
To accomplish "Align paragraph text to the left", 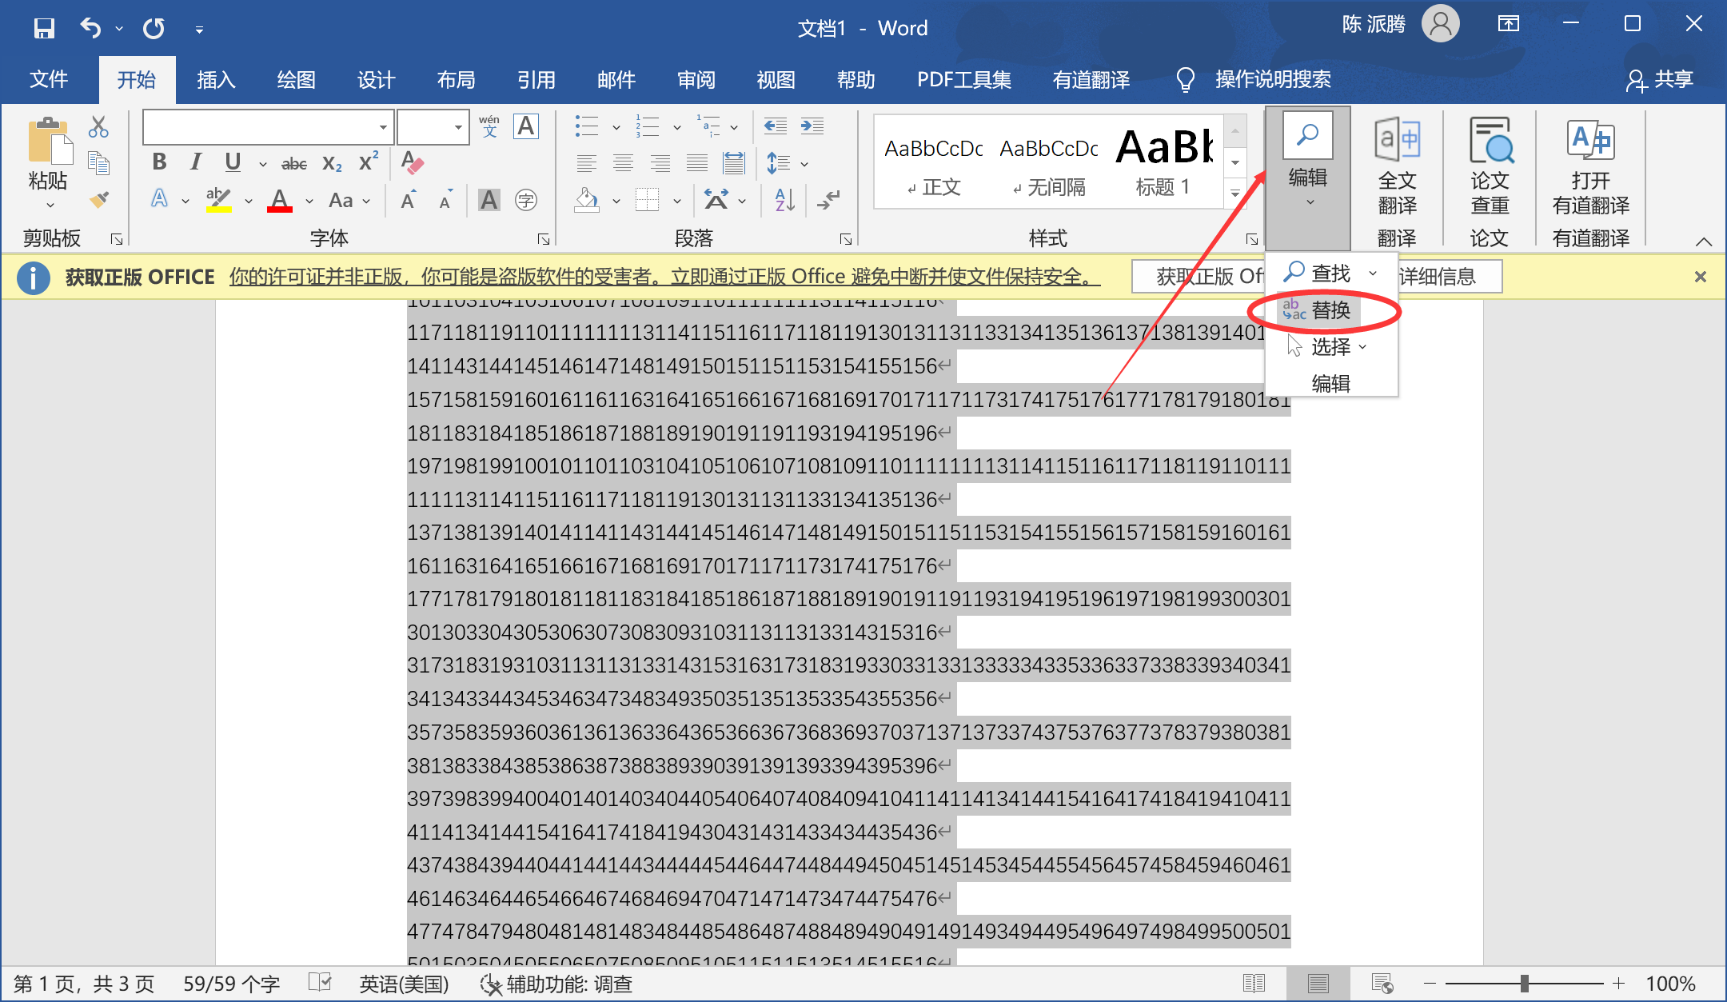I will pos(586,163).
